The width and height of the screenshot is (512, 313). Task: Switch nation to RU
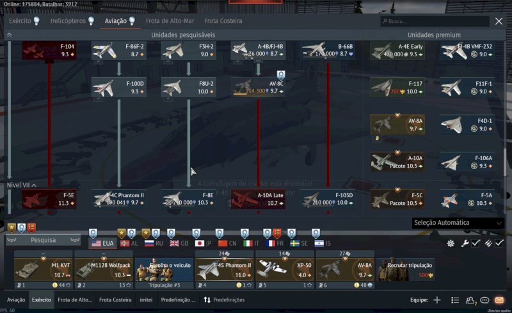click(154, 243)
